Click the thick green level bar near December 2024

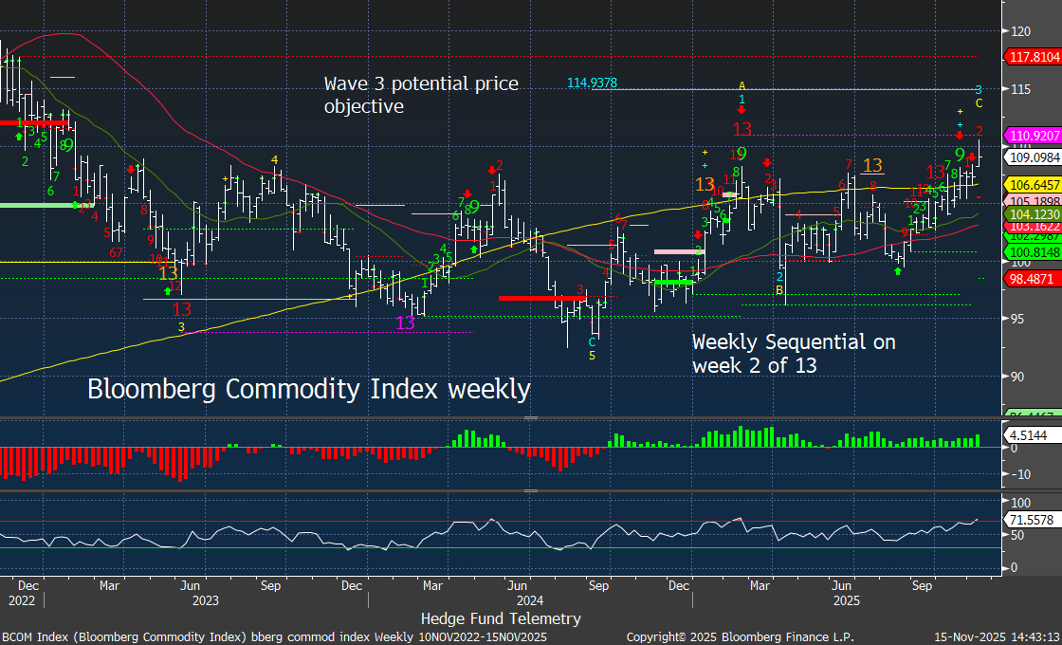point(673,283)
